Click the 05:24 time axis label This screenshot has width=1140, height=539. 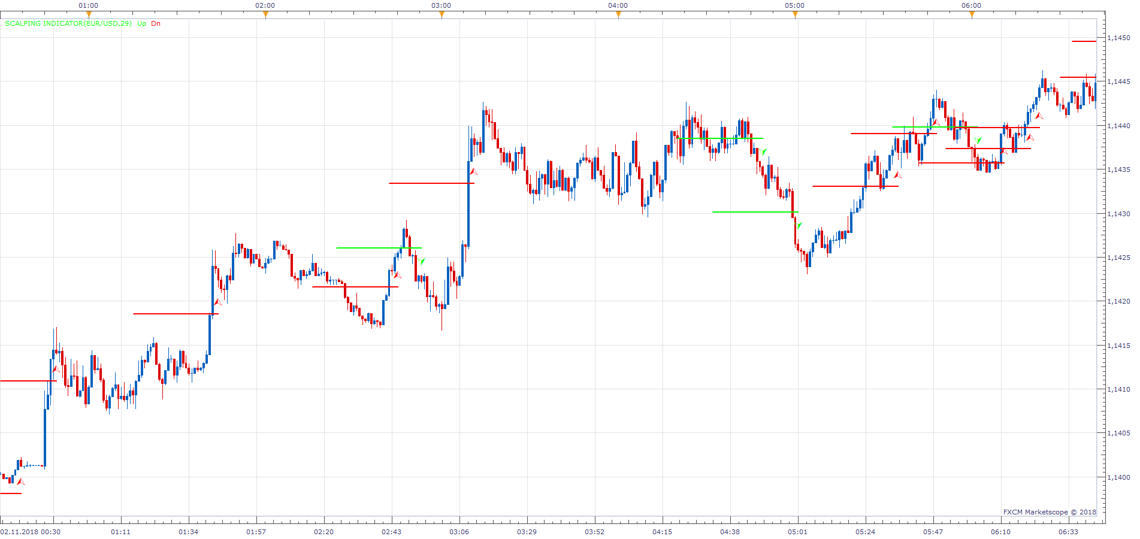click(865, 532)
